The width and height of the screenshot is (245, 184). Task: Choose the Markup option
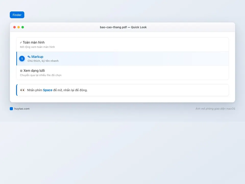click(x=122, y=59)
